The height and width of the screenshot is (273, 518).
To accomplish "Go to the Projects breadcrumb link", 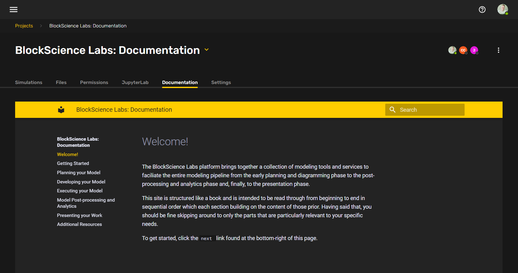I will (x=24, y=26).
